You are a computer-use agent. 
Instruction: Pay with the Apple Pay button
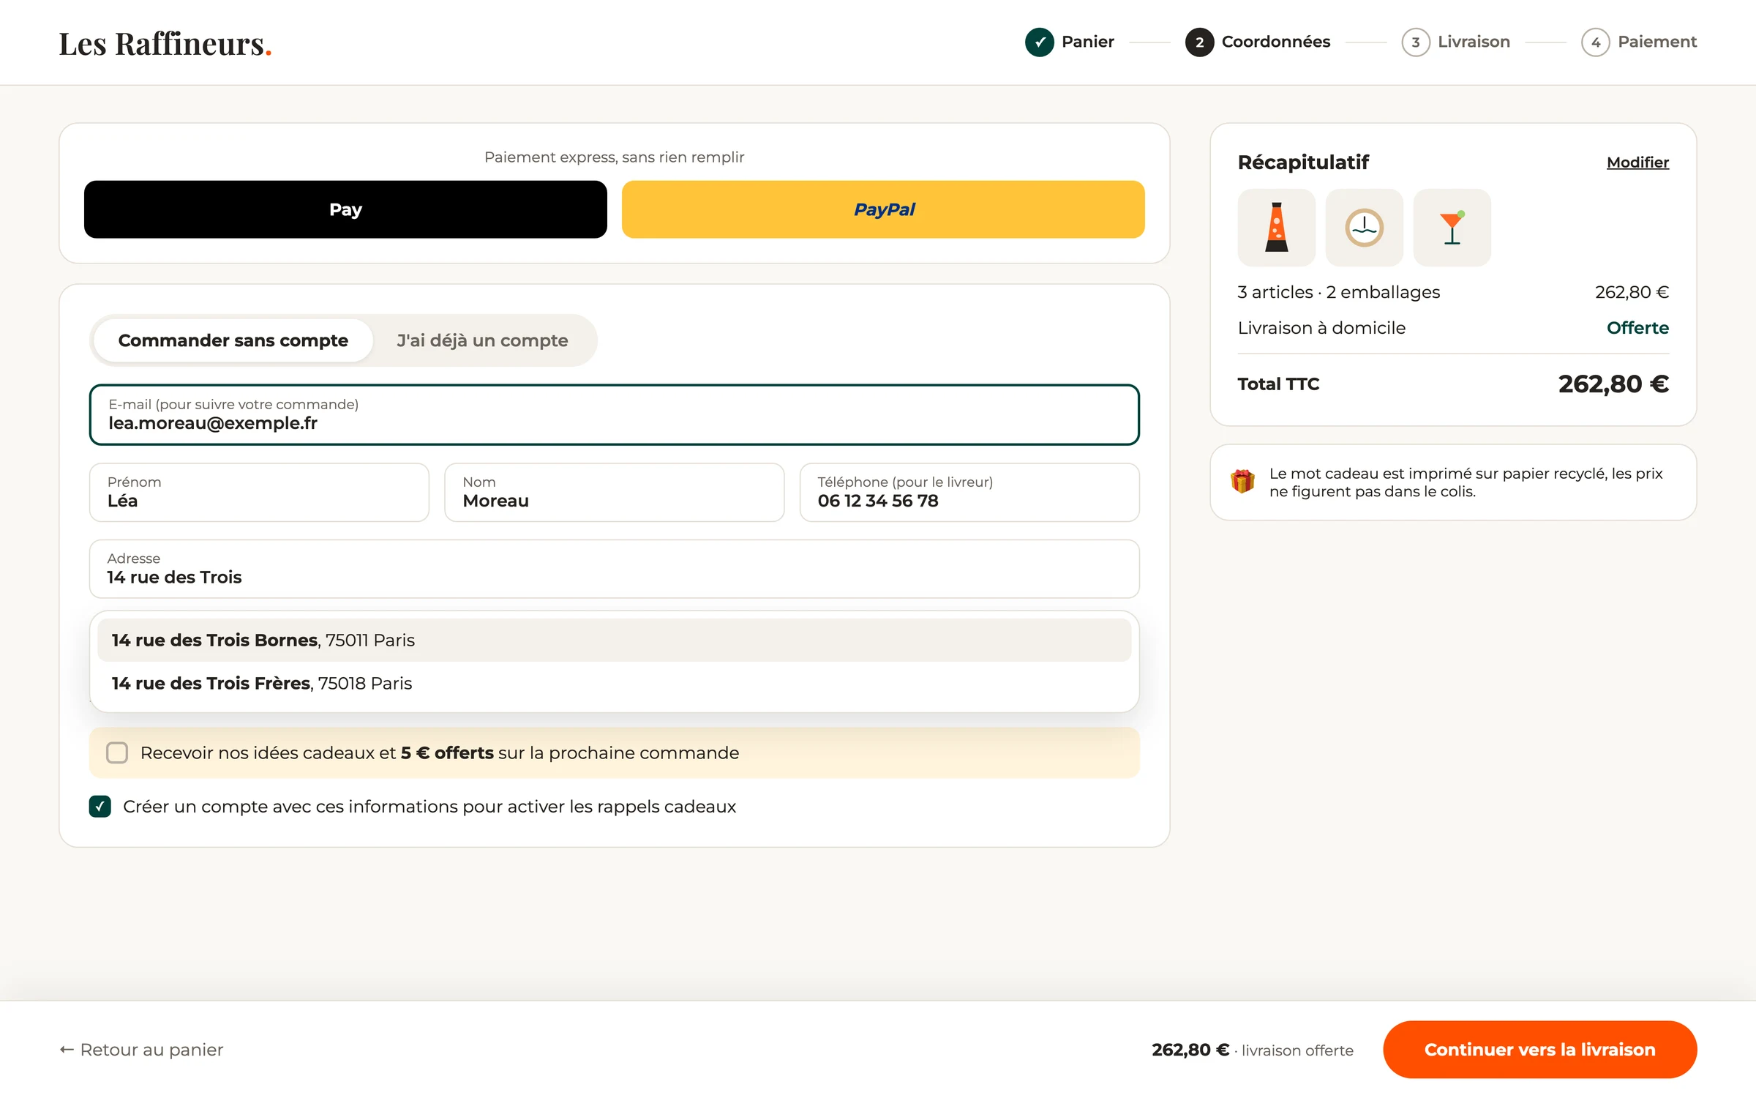tap(345, 209)
